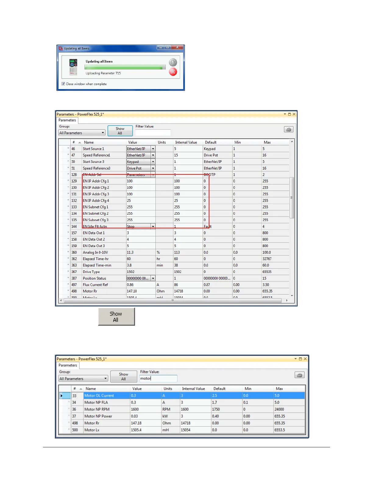The image size is (373, 483).
Task: Click horizontal scroll left arrow in upper table
Action: pos(61,300)
